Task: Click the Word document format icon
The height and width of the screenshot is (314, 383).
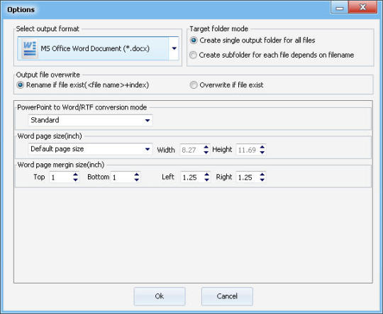Action: click(x=29, y=48)
